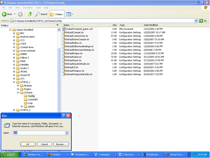Select DefaultCompat.ini file icon
The image size is (210, 158).
pyautogui.click(x=64, y=32)
